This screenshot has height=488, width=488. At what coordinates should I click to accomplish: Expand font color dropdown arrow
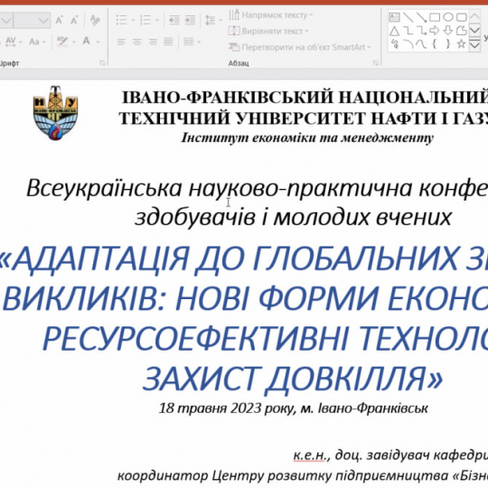tap(98, 42)
